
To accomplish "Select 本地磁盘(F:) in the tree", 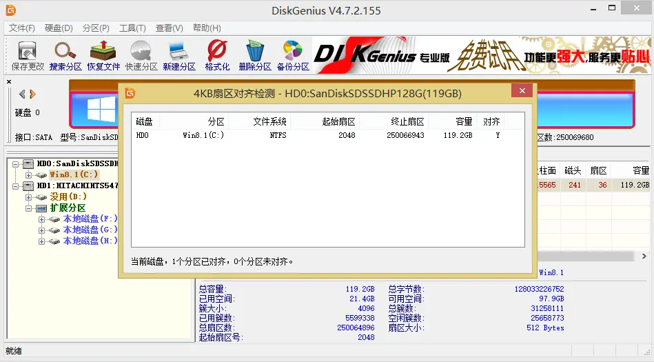I will pyautogui.click(x=90, y=219).
